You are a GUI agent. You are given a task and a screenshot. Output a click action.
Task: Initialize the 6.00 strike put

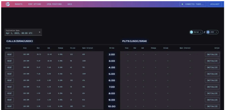(212, 80)
